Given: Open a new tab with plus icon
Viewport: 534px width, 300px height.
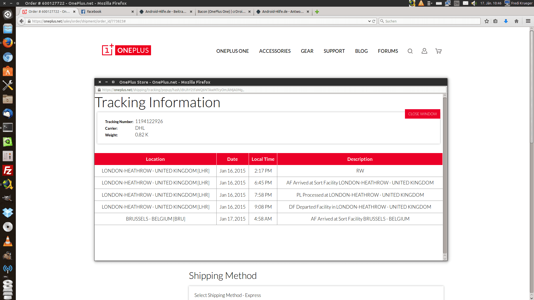Looking at the screenshot, I should pos(317,12).
